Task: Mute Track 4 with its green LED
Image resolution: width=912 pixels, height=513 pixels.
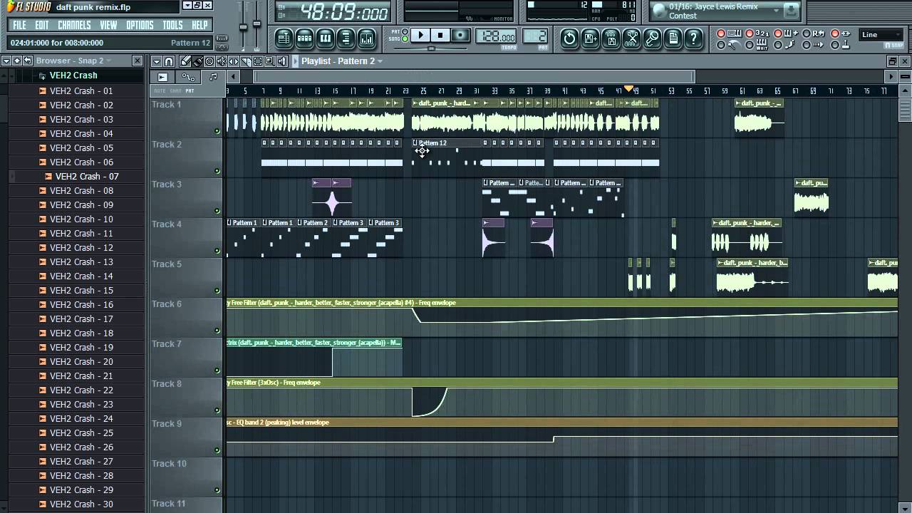Action: point(217,251)
